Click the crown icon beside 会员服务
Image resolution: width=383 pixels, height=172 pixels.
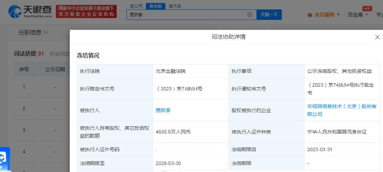(x=310, y=15)
